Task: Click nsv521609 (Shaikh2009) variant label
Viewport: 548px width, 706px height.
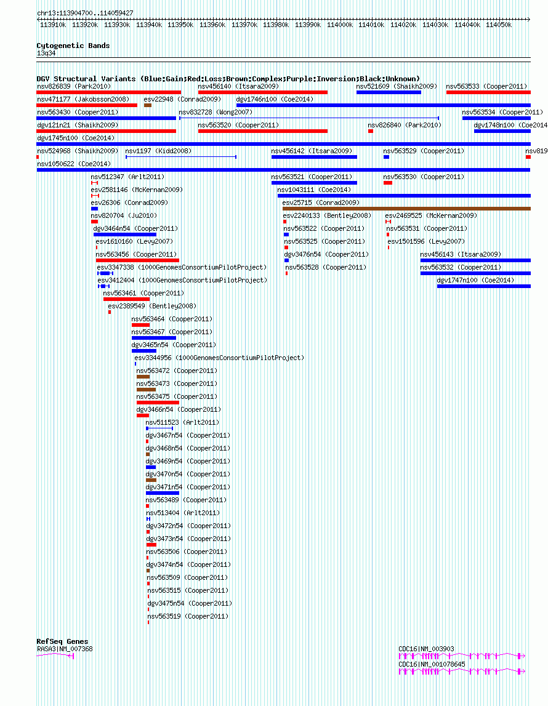Action: [397, 86]
